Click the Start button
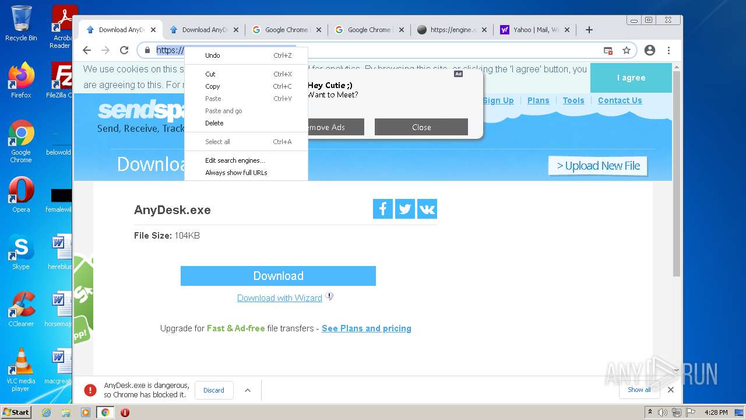The width and height of the screenshot is (746, 420). 16,412
